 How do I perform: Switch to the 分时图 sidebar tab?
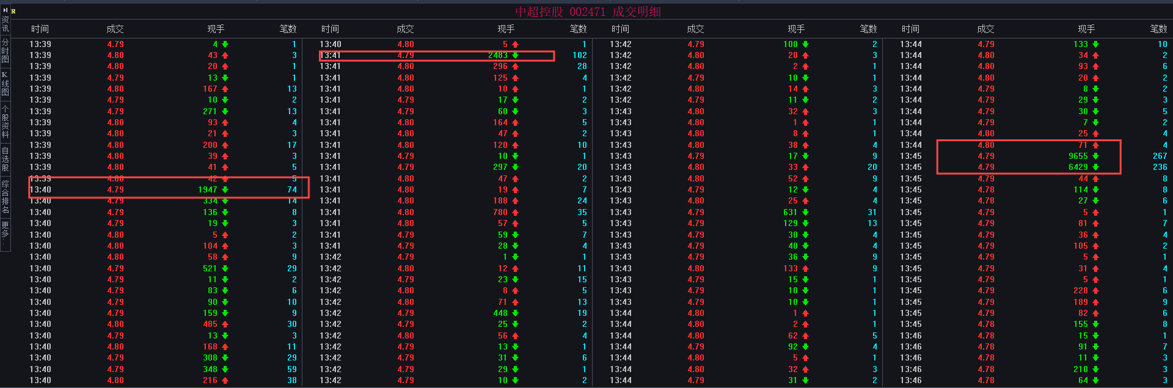coord(5,51)
